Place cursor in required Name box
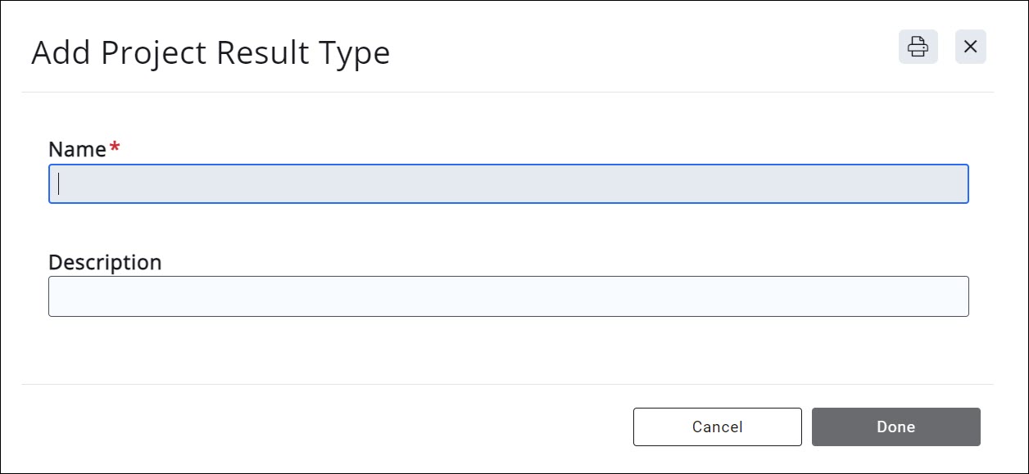This screenshot has width=1029, height=474. [x=508, y=184]
